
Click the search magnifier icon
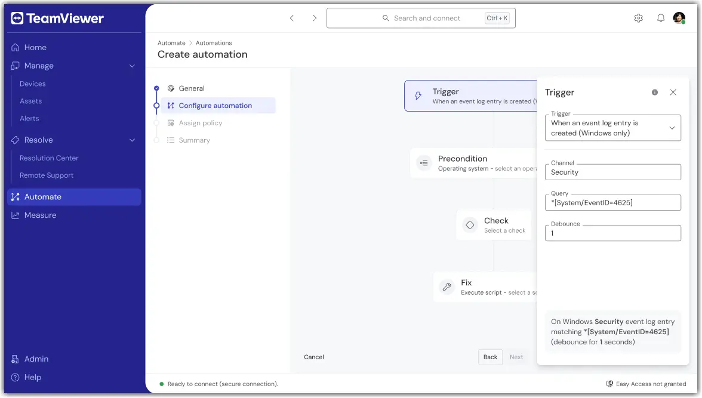[x=386, y=18]
